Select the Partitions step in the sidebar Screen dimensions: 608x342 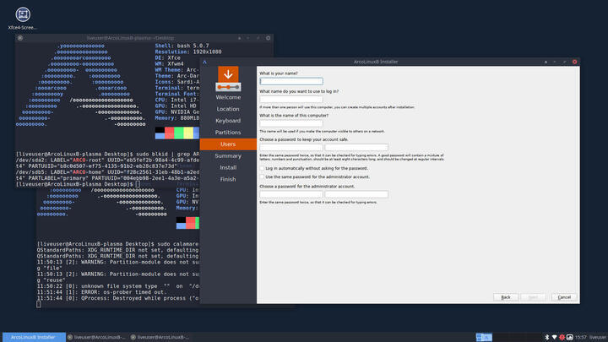228,133
